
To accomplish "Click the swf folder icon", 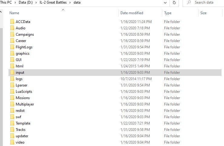I will click(12, 117).
